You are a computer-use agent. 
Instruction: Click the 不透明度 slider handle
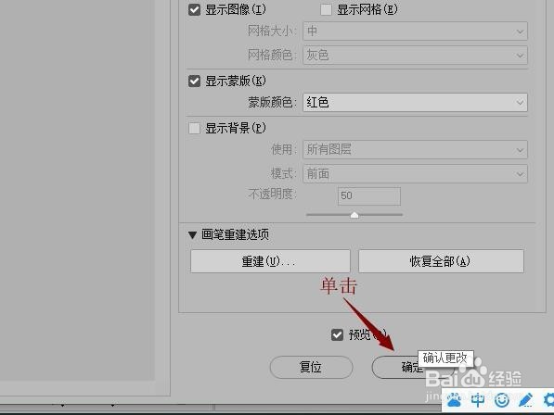[x=354, y=215]
